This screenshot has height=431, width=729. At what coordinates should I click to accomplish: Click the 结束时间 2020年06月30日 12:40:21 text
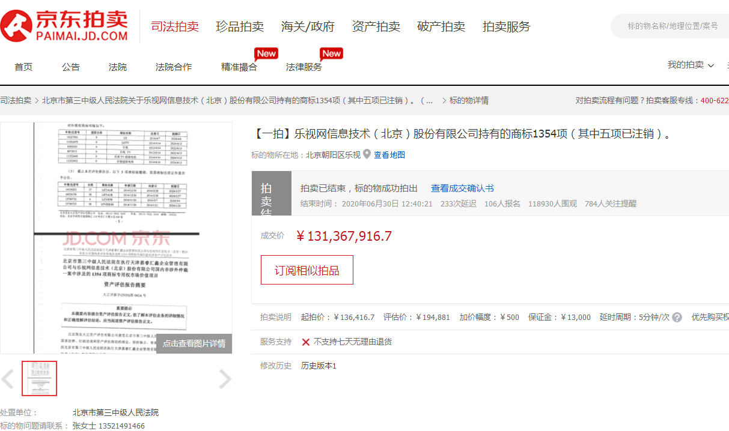(x=367, y=203)
